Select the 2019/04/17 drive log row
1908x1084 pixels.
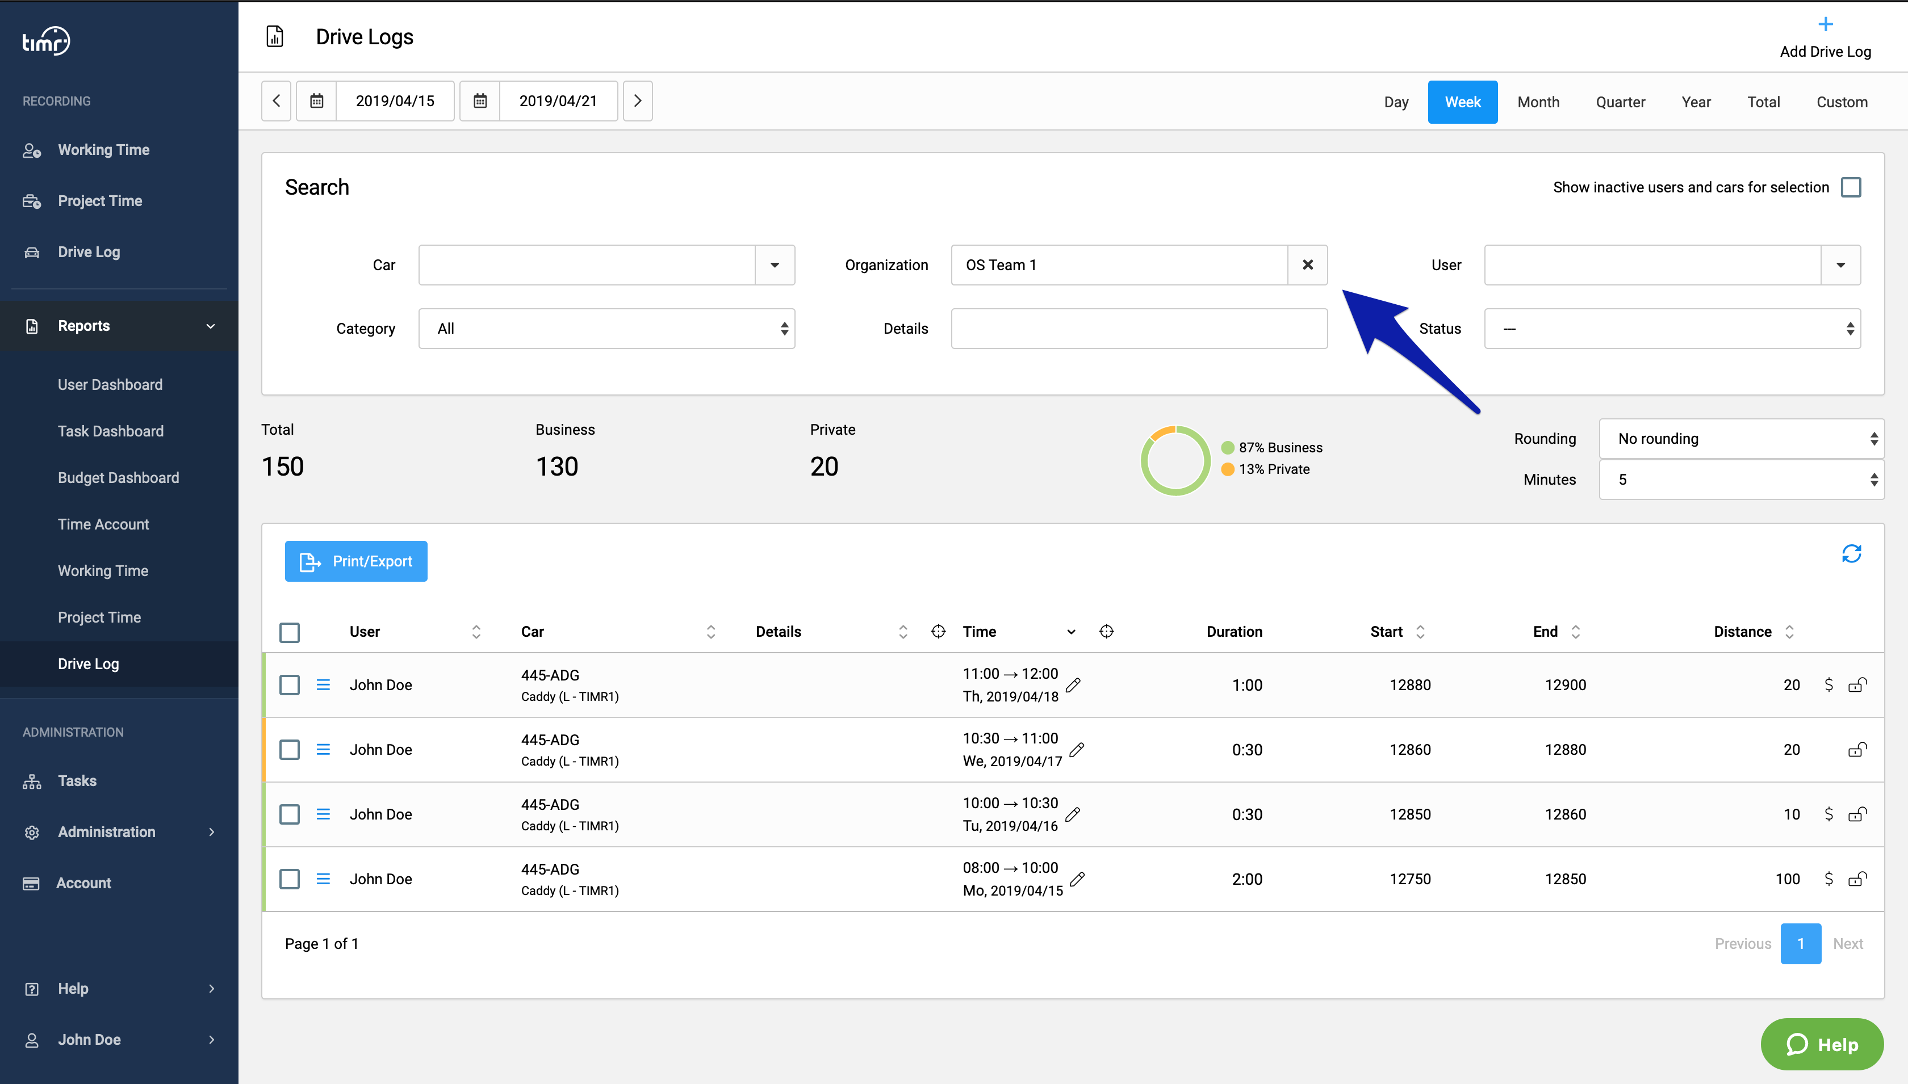pyautogui.click(x=290, y=750)
